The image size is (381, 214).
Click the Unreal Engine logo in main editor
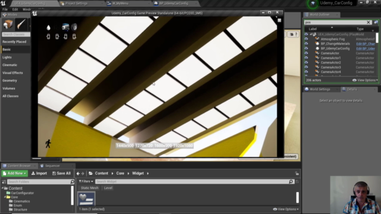pyautogui.click(x=3, y=3)
